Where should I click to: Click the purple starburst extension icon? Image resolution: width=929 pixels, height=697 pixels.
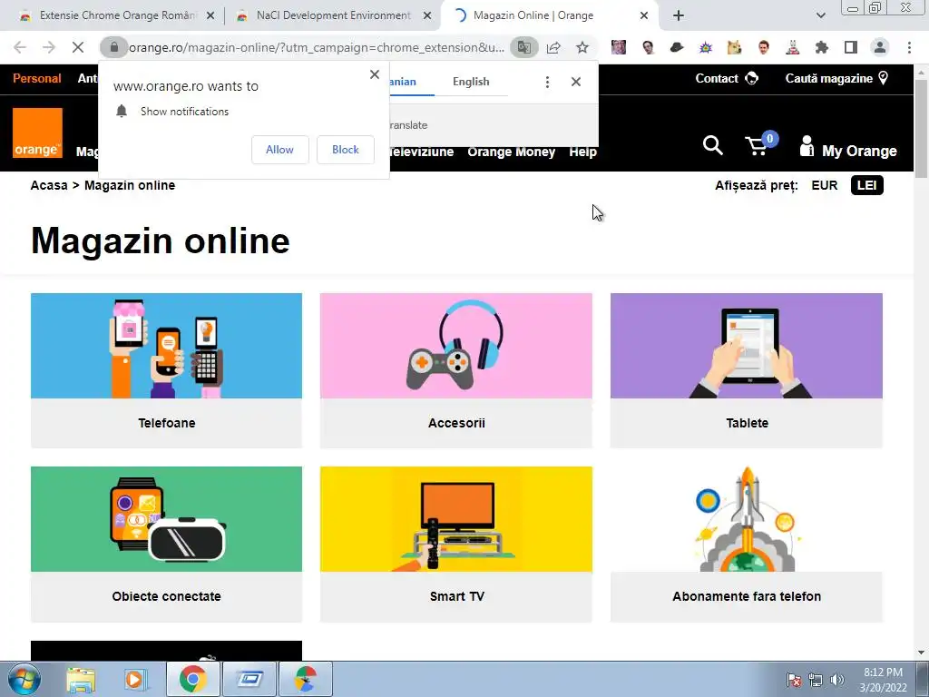click(706, 47)
